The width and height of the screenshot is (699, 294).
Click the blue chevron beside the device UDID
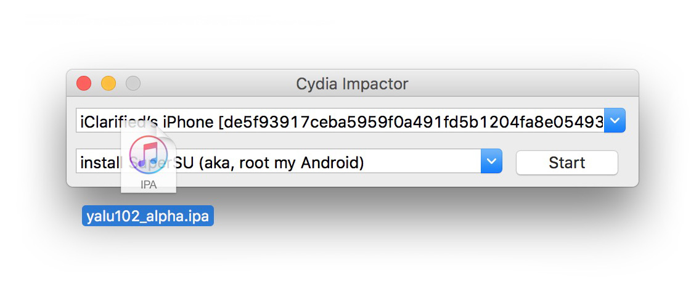pos(615,121)
